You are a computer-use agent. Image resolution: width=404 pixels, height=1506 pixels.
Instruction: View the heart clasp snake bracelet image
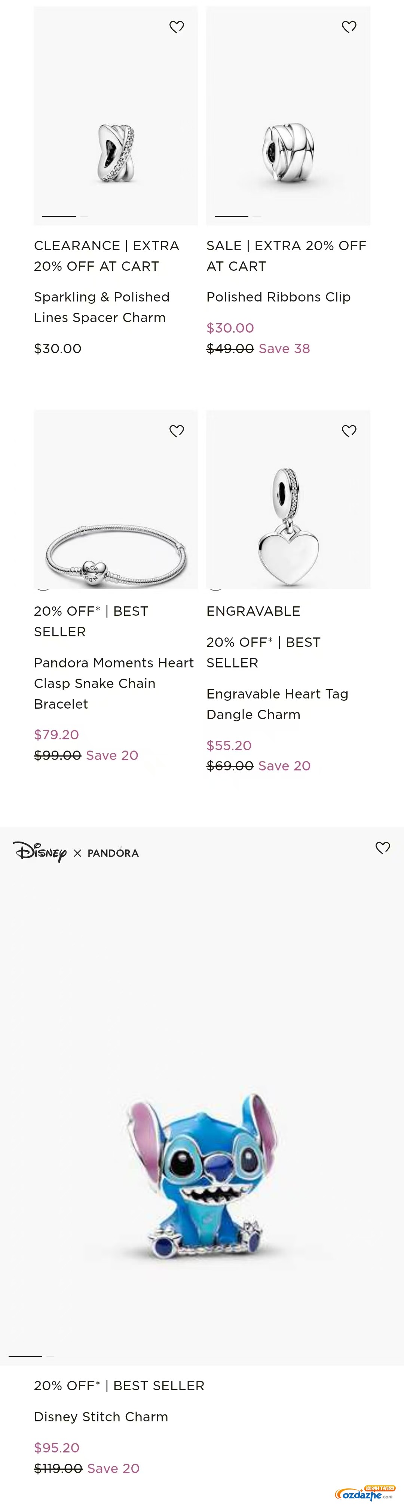(116, 499)
